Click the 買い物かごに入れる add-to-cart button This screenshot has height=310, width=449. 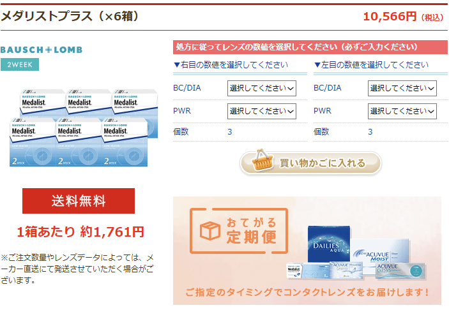tap(310, 163)
